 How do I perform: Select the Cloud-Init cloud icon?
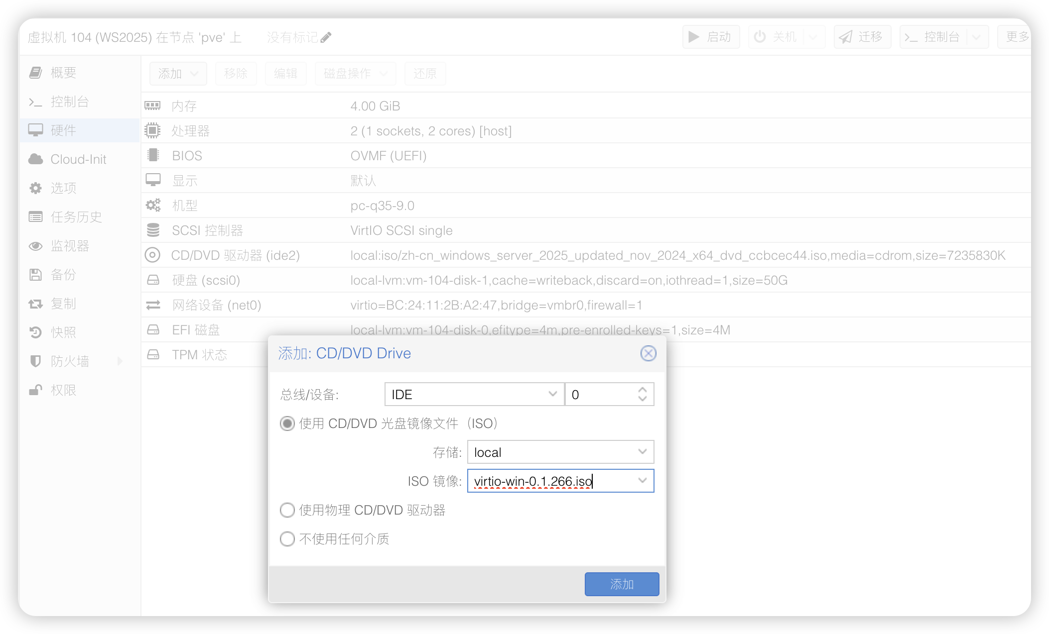35,159
